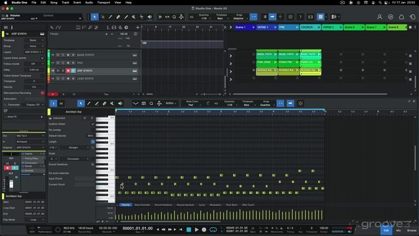Image resolution: width=419 pixels, height=236 pixels.
Task: Click the Rewind button in transport
Action: pos(164,229)
